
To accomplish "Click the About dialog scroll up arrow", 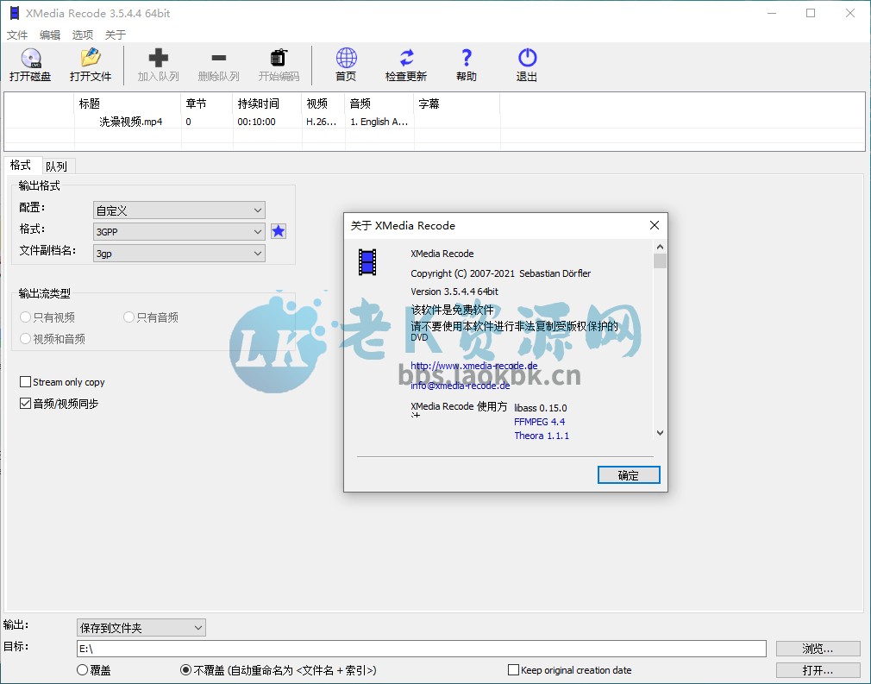I will [x=660, y=247].
